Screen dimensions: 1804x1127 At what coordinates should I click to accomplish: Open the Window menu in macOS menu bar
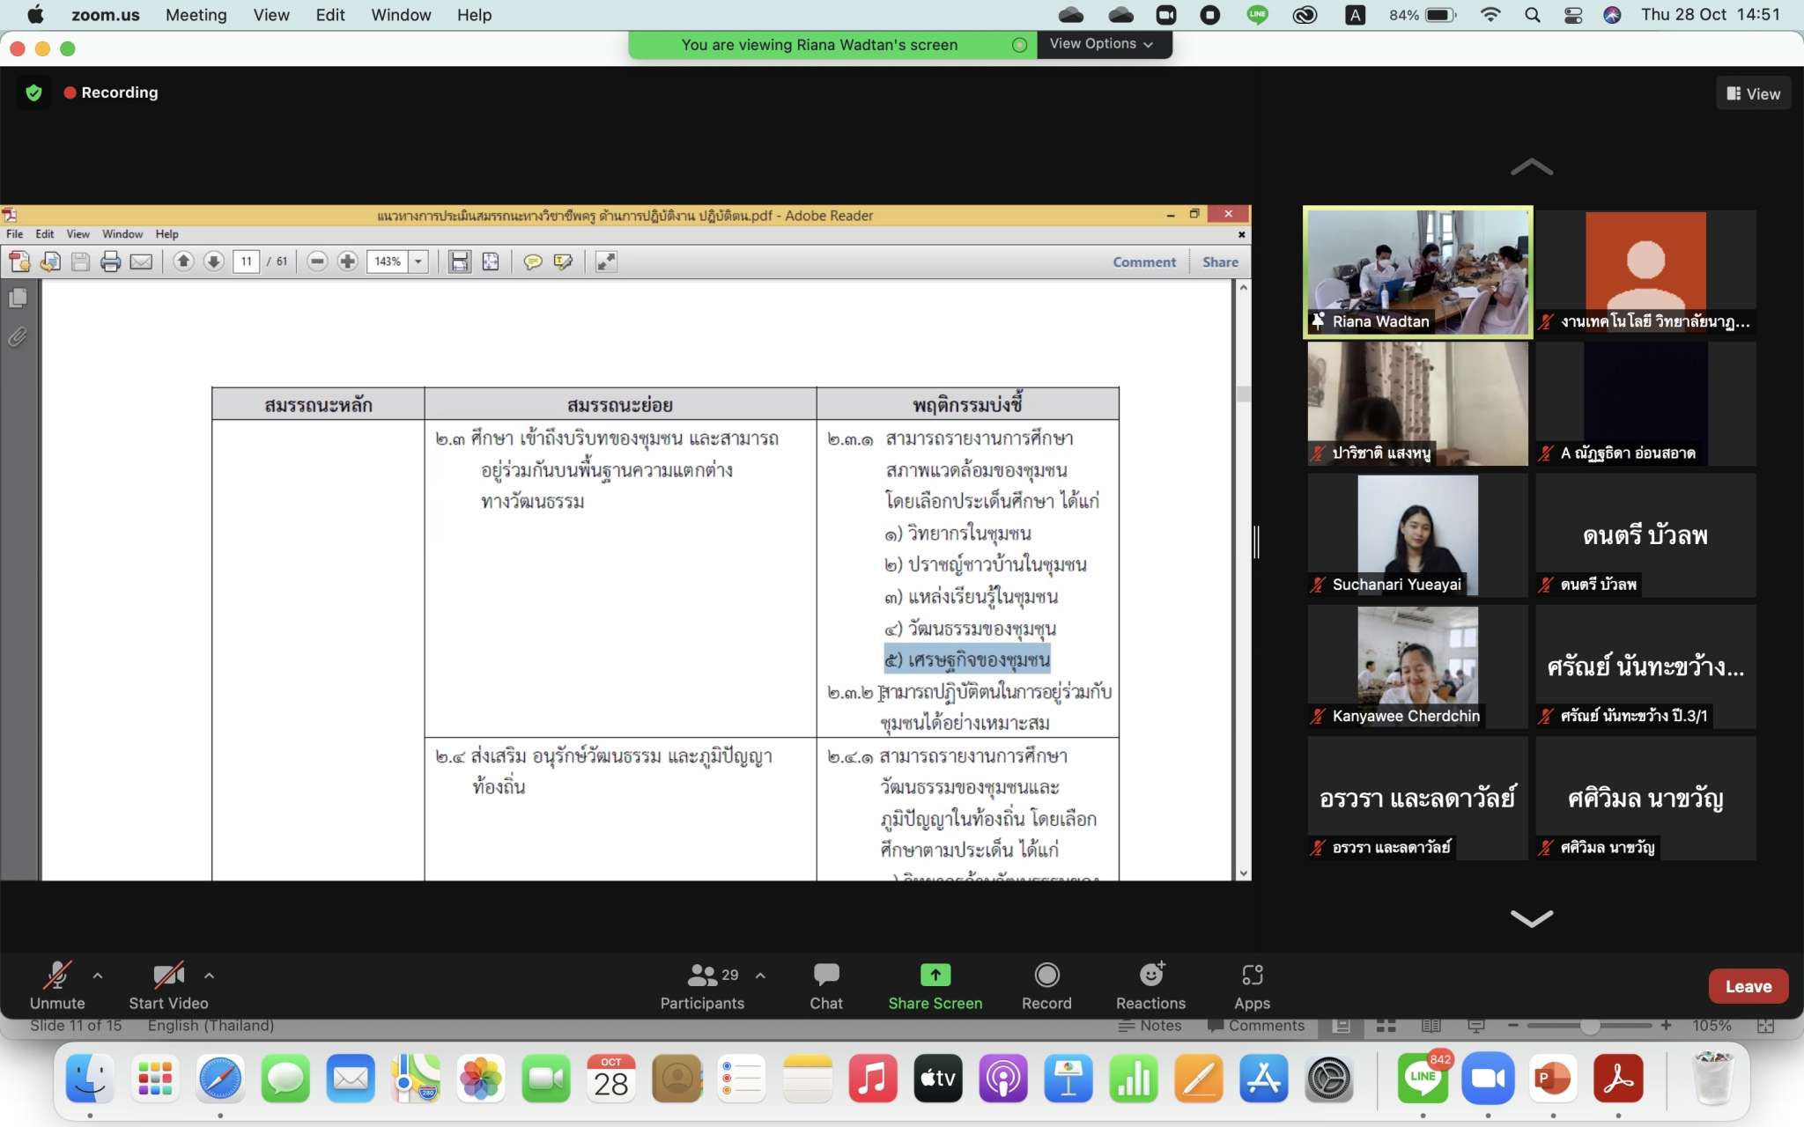(x=400, y=15)
